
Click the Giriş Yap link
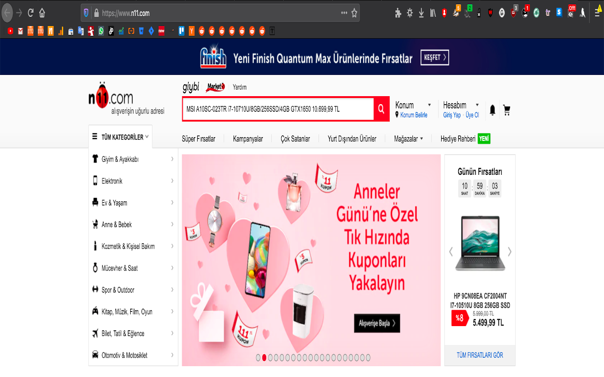(x=452, y=115)
